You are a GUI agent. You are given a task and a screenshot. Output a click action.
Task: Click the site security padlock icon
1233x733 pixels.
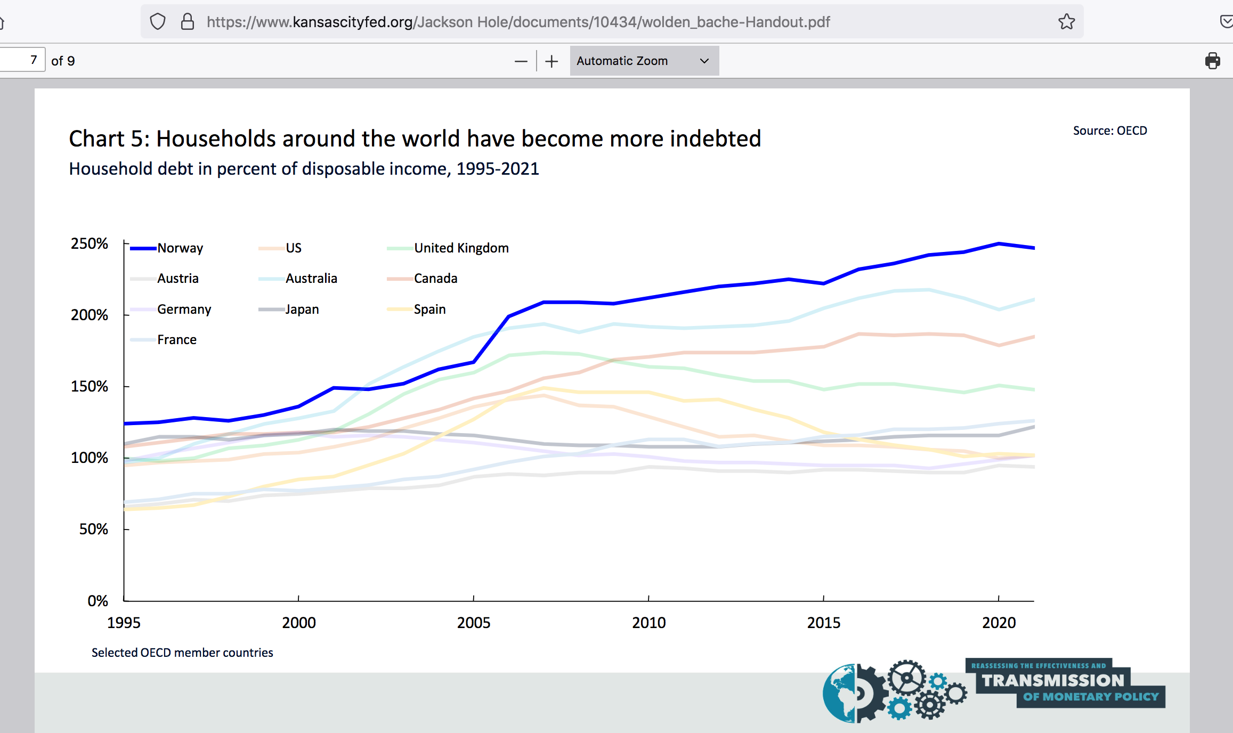coord(187,22)
